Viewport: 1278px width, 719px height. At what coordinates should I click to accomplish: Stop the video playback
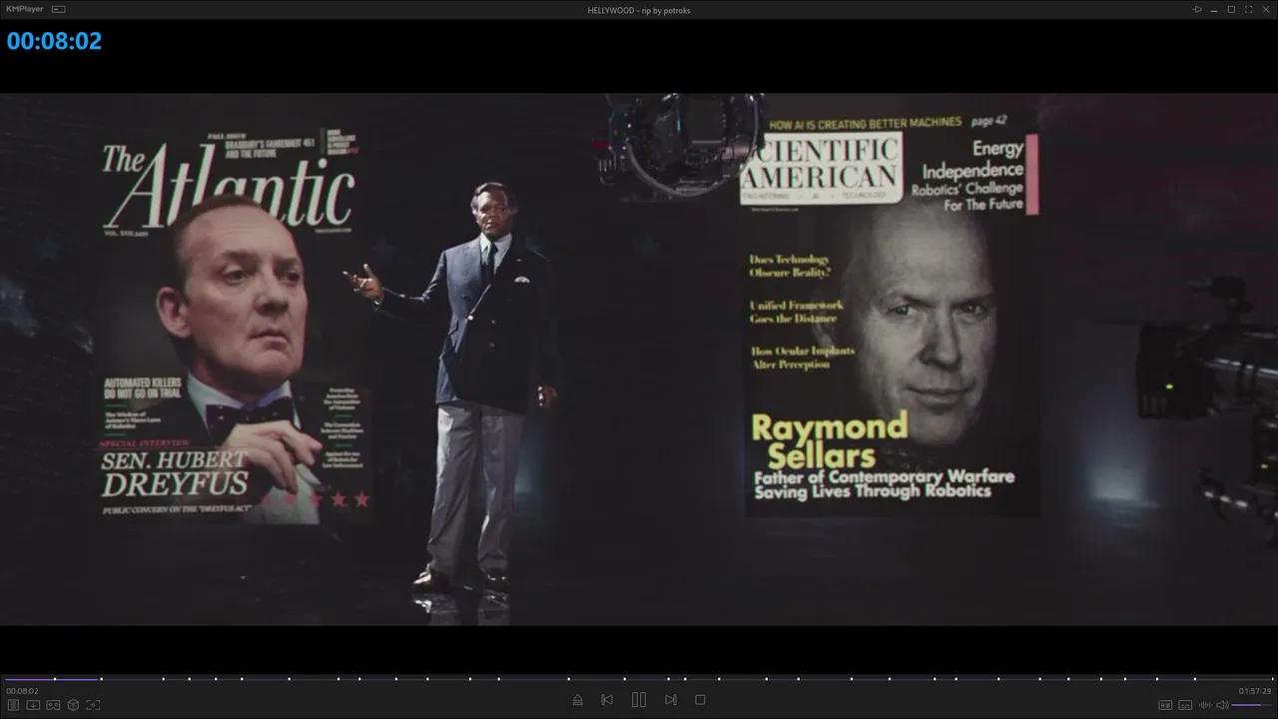(700, 700)
